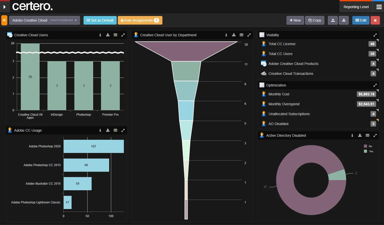Click the Adobe Photoshop CC 2015 usage bar

click(86, 165)
